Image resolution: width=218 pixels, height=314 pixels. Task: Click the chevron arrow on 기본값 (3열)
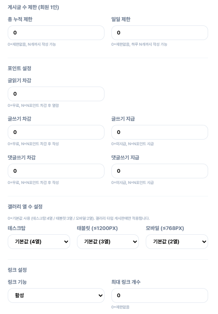point(135,242)
